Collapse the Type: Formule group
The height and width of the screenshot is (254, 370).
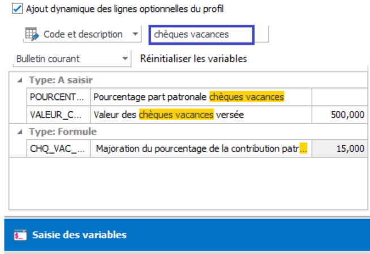(x=20, y=132)
